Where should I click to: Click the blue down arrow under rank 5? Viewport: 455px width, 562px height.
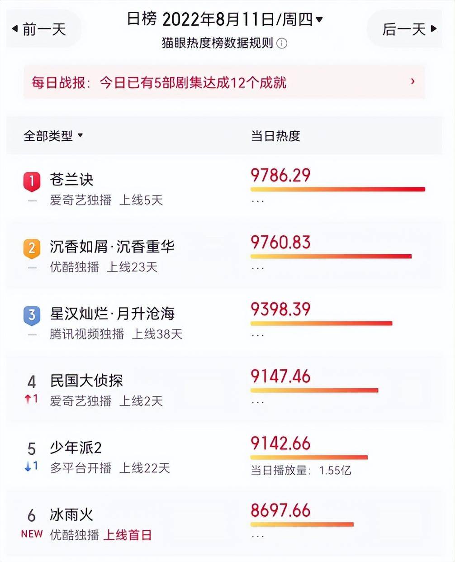tap(28, 466)
